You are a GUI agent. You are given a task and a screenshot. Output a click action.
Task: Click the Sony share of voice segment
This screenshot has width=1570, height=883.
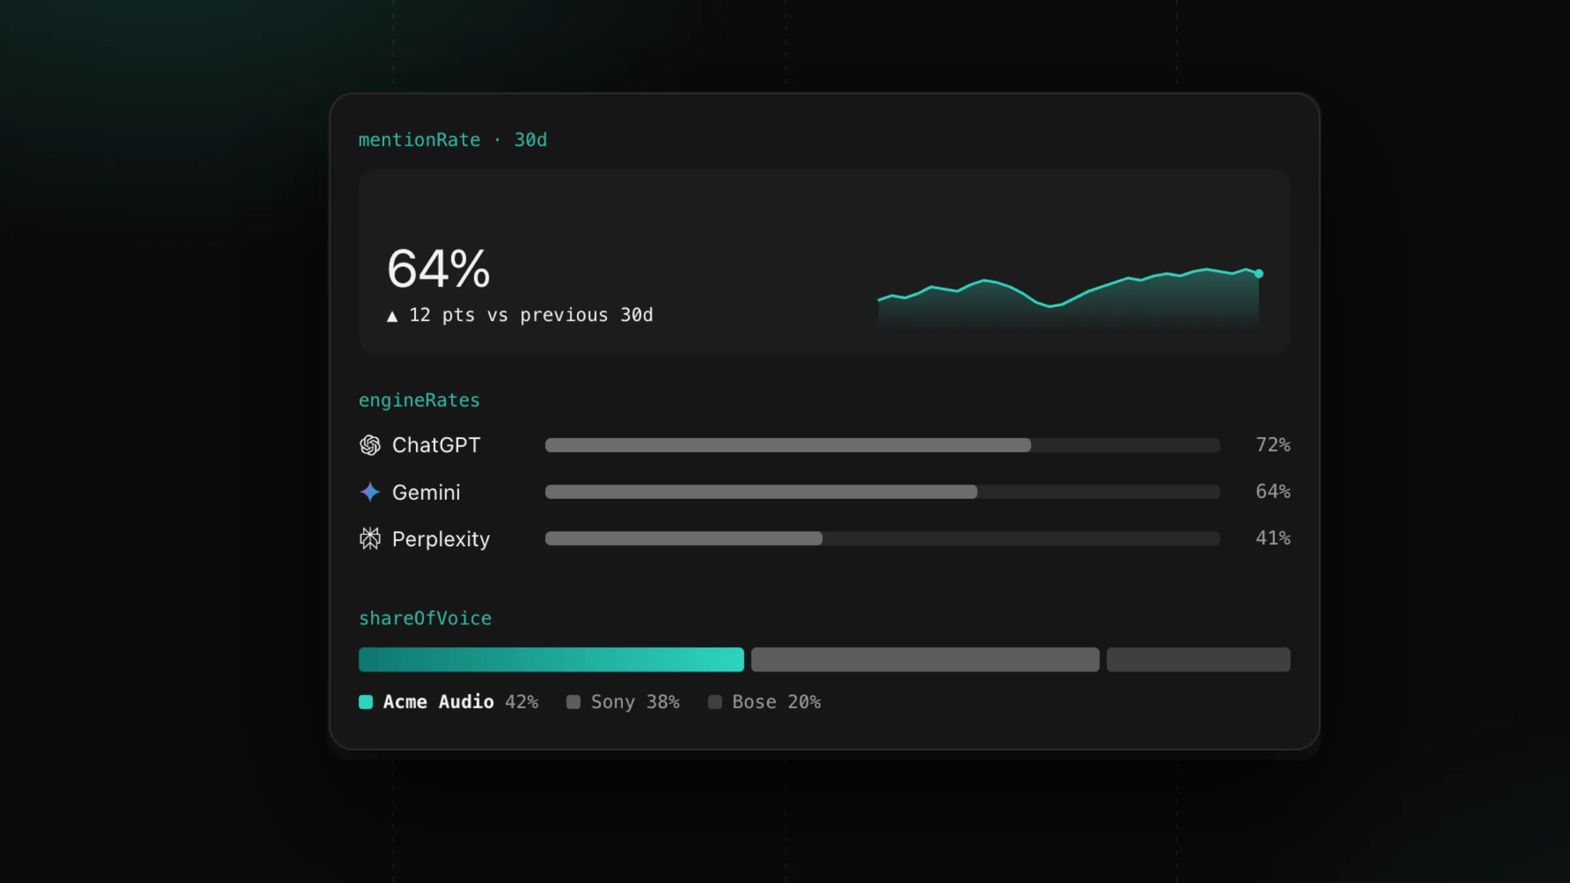(925, 659)
